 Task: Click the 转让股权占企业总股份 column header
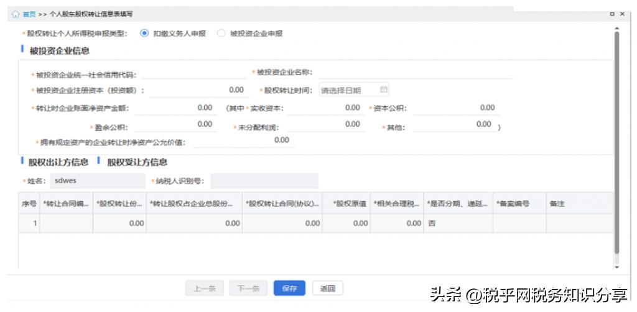coord(194,204)
